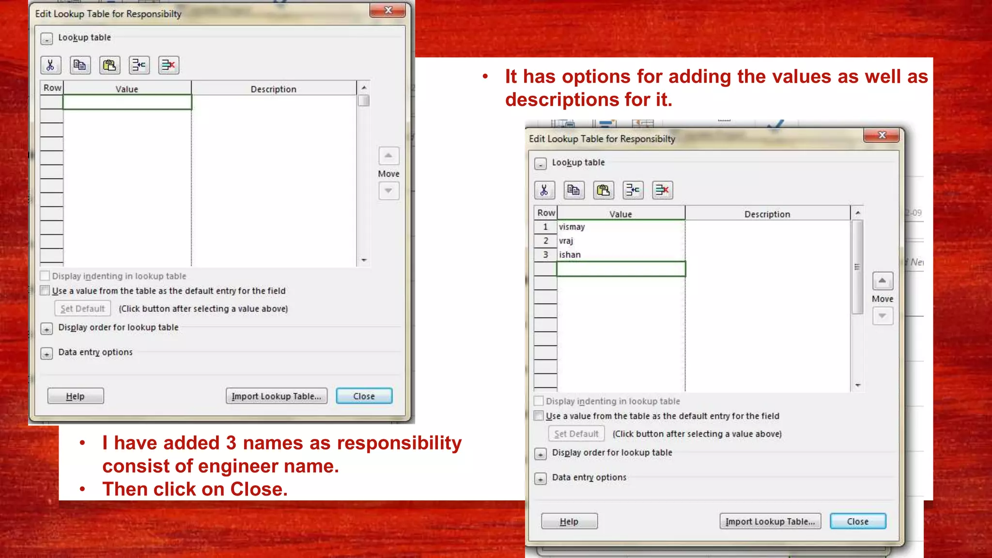
Task: Click Delete Row icon in left dialog
Action: pyautogui.click(x=169, y=65)
